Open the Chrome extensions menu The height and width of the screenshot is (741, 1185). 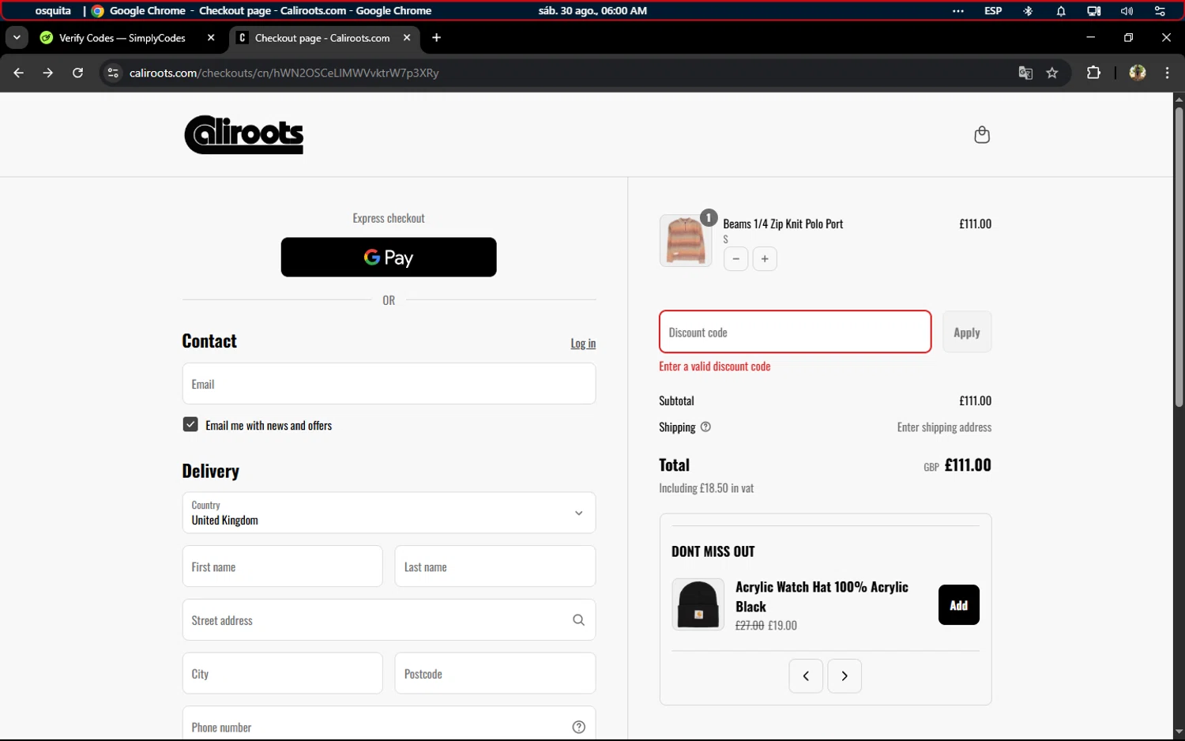(x=1093, y=73)
